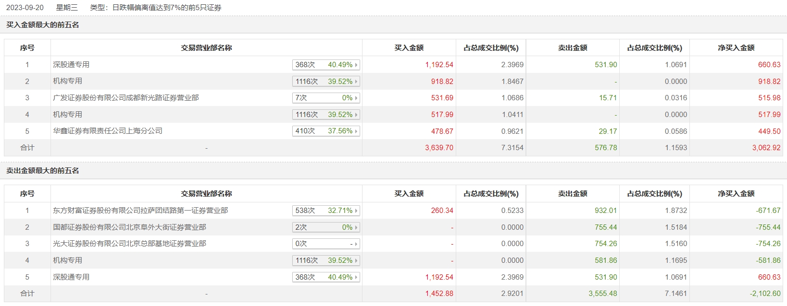This screenshot has height=306, width=787.
Task: Open the 2次 0% badge for 国都证券
Action: (326, 227)
